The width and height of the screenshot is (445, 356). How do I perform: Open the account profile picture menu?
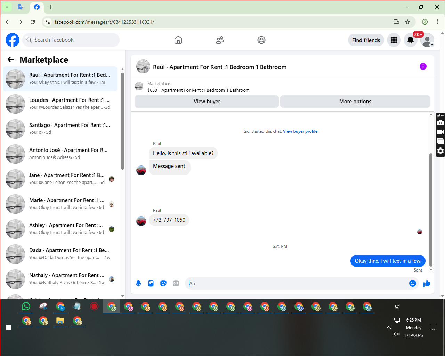coord(427,40)
